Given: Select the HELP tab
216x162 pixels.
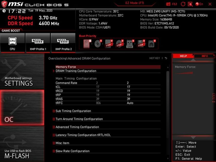Looking at the screenshot, I should (x=183, y=56).
